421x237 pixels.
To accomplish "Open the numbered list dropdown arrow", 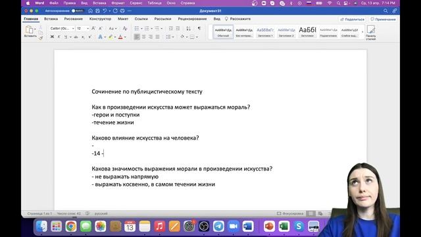I will 152,29.
